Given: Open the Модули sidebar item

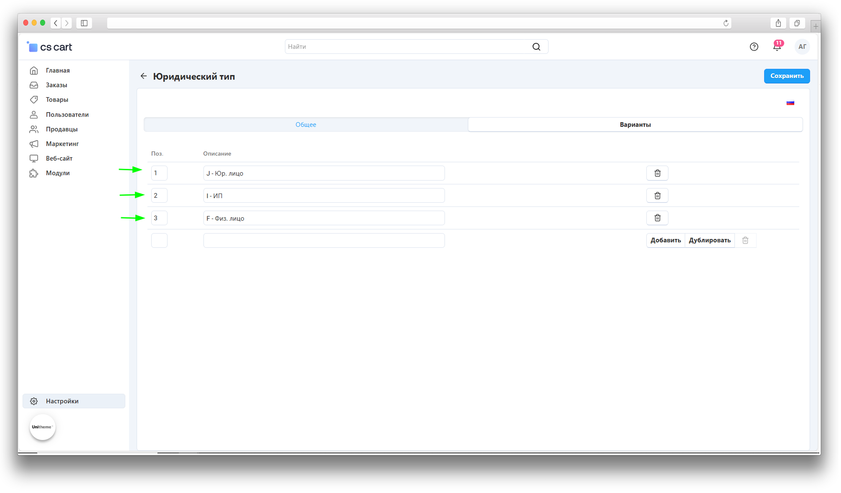Looking at the screenshot, I should 58,173.
